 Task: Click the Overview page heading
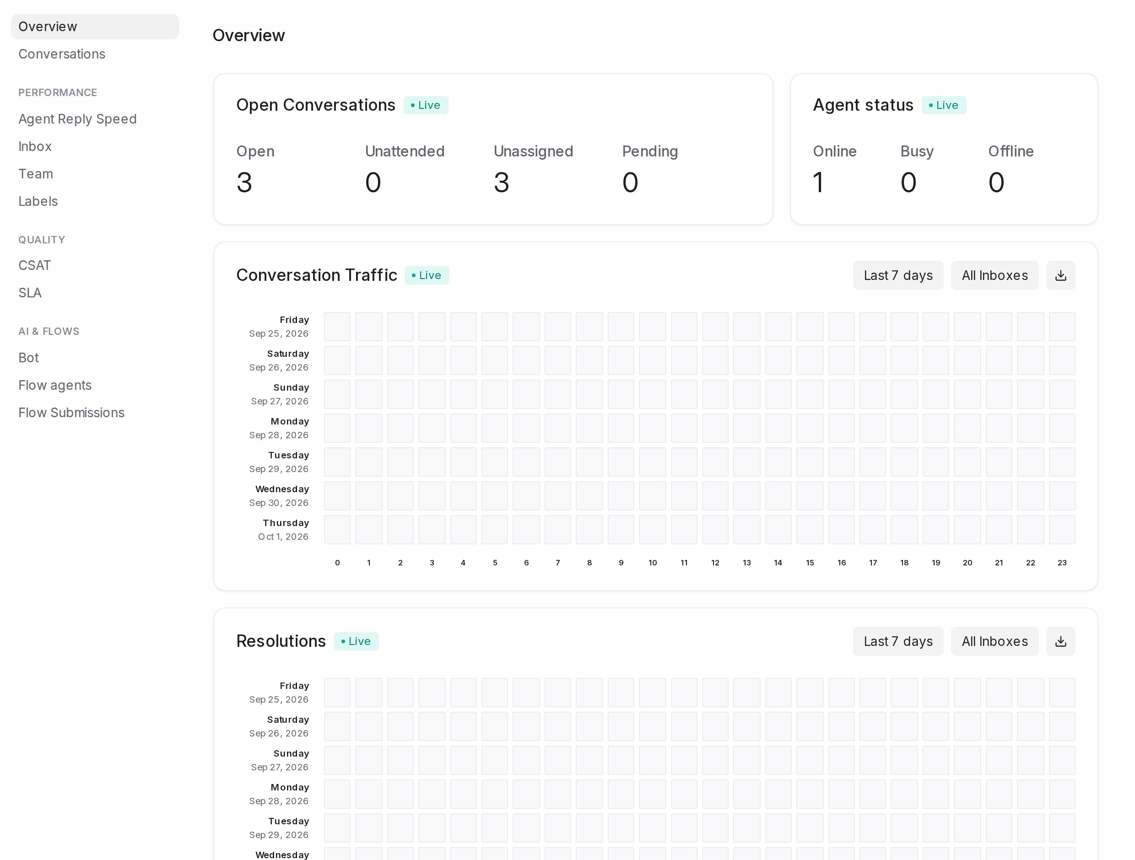click(249, 35)
